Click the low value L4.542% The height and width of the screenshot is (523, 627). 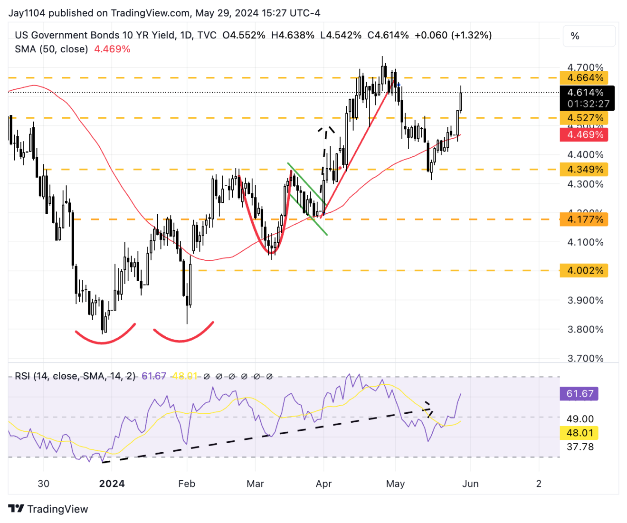click(x=341, y=35)
